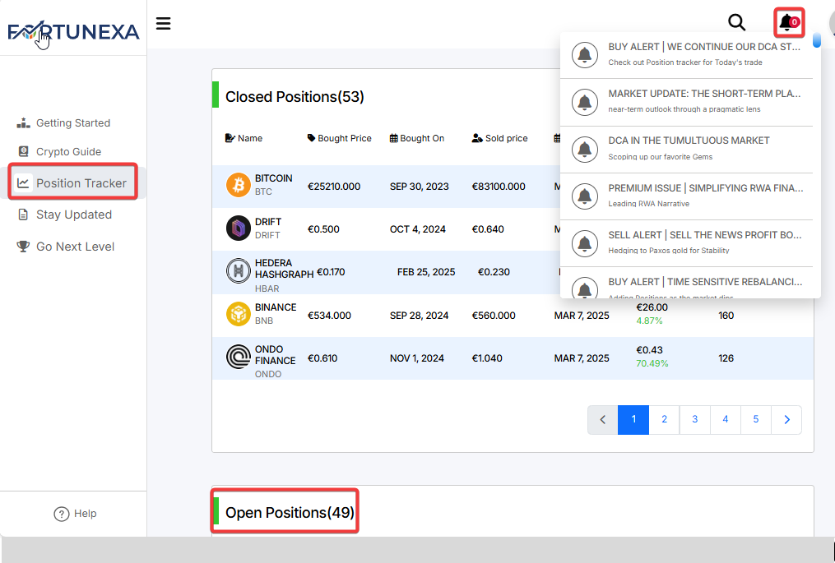Click Hedera bought date FEB 25, 2025
The width and height of the screenshot is (835, 563).
tap(426, 272)
